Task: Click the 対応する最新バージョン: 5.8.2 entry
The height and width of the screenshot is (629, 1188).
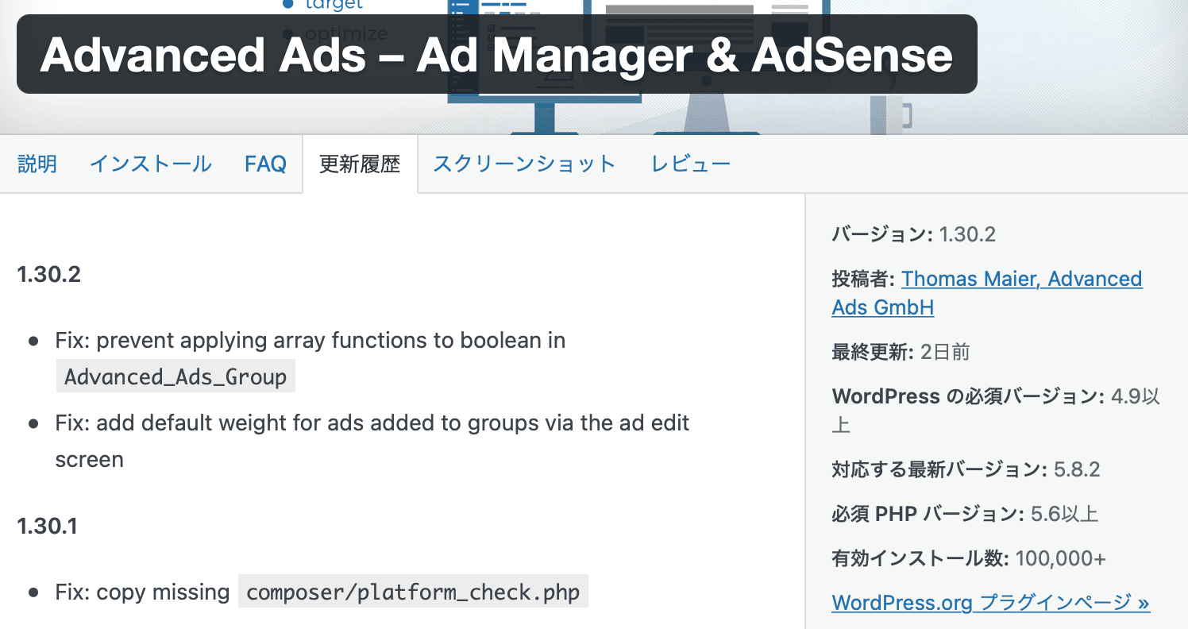Action: tap(966, 469)
